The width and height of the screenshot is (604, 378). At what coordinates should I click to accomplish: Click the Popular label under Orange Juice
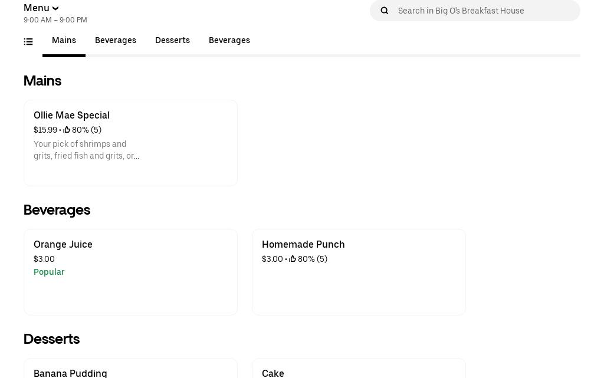coord(49,272)
